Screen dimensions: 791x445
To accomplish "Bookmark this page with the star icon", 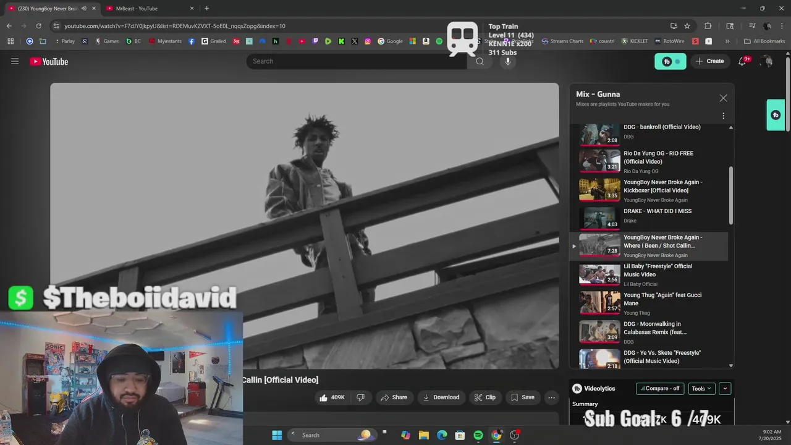I will tap(687, 26).
